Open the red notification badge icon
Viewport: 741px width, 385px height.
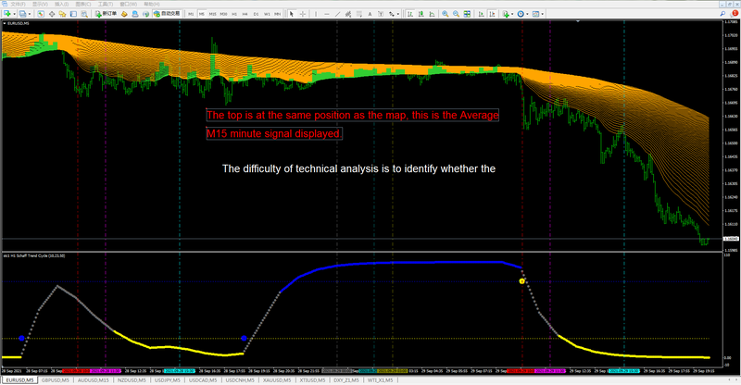[x=735, y=13]
